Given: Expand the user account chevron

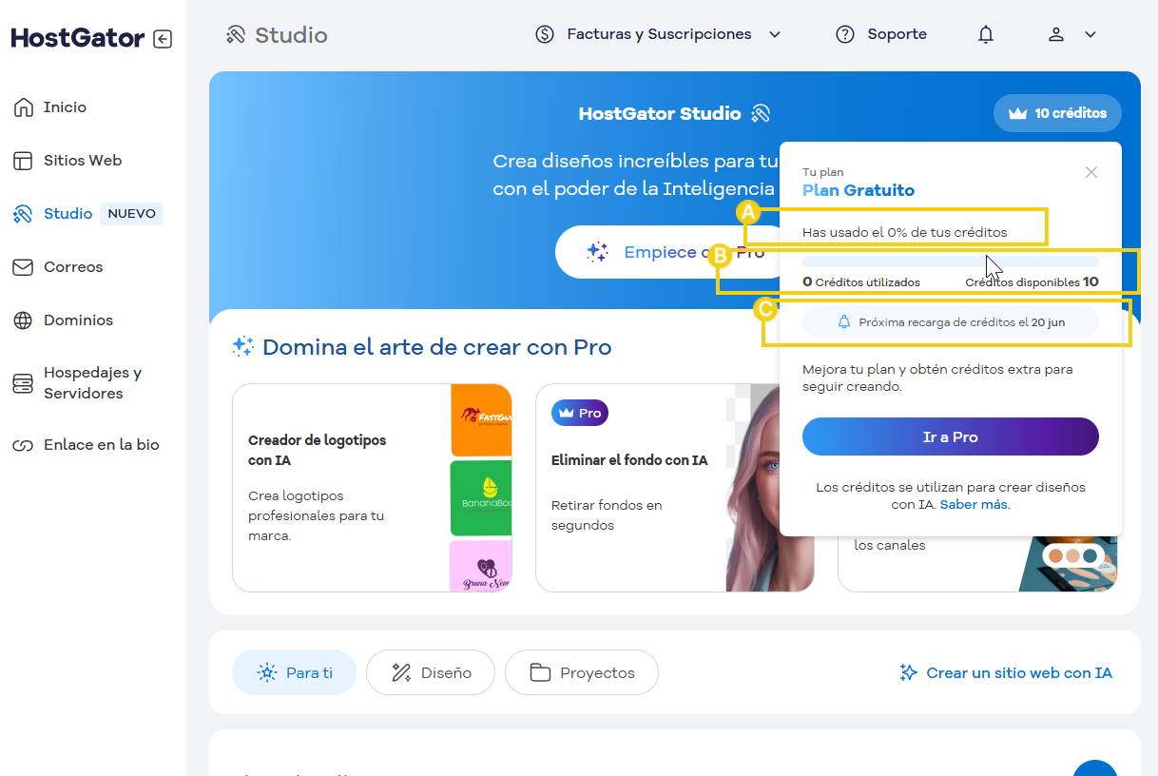Looking at the screenshot, I should (1090, 34).
